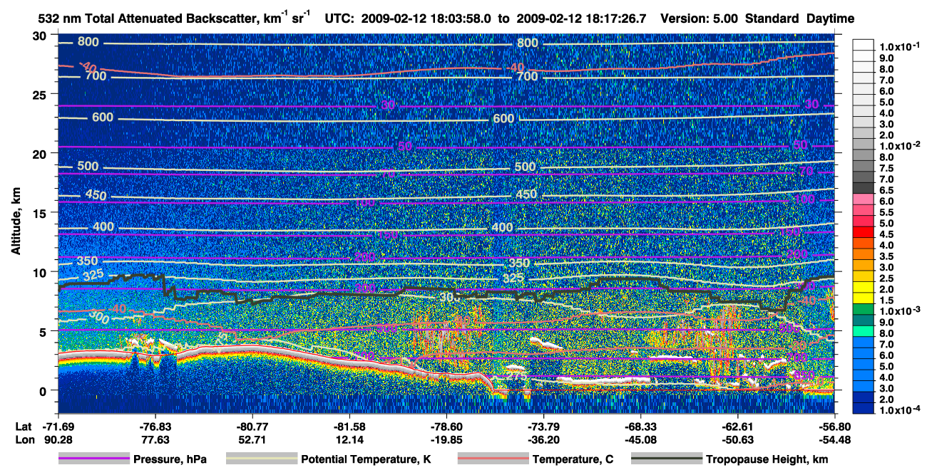Click the longitude value -36.20
Image resolution: width=927 pixels, height=475 pixels.
coord(544,439)
